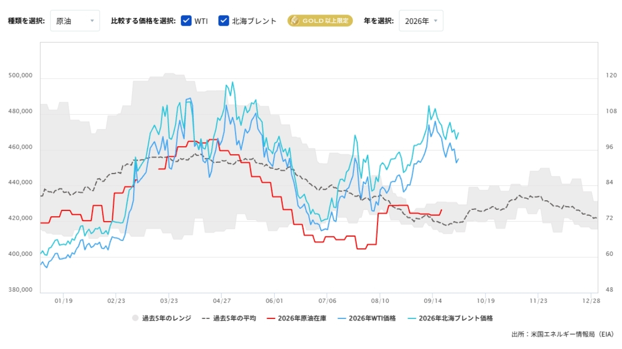Image resolution: width=622 pixels, height=349 pixels.
Task: Uncheck the 北海ブレント checkbox
Action: pyautogui.click(x=224, y=21)
